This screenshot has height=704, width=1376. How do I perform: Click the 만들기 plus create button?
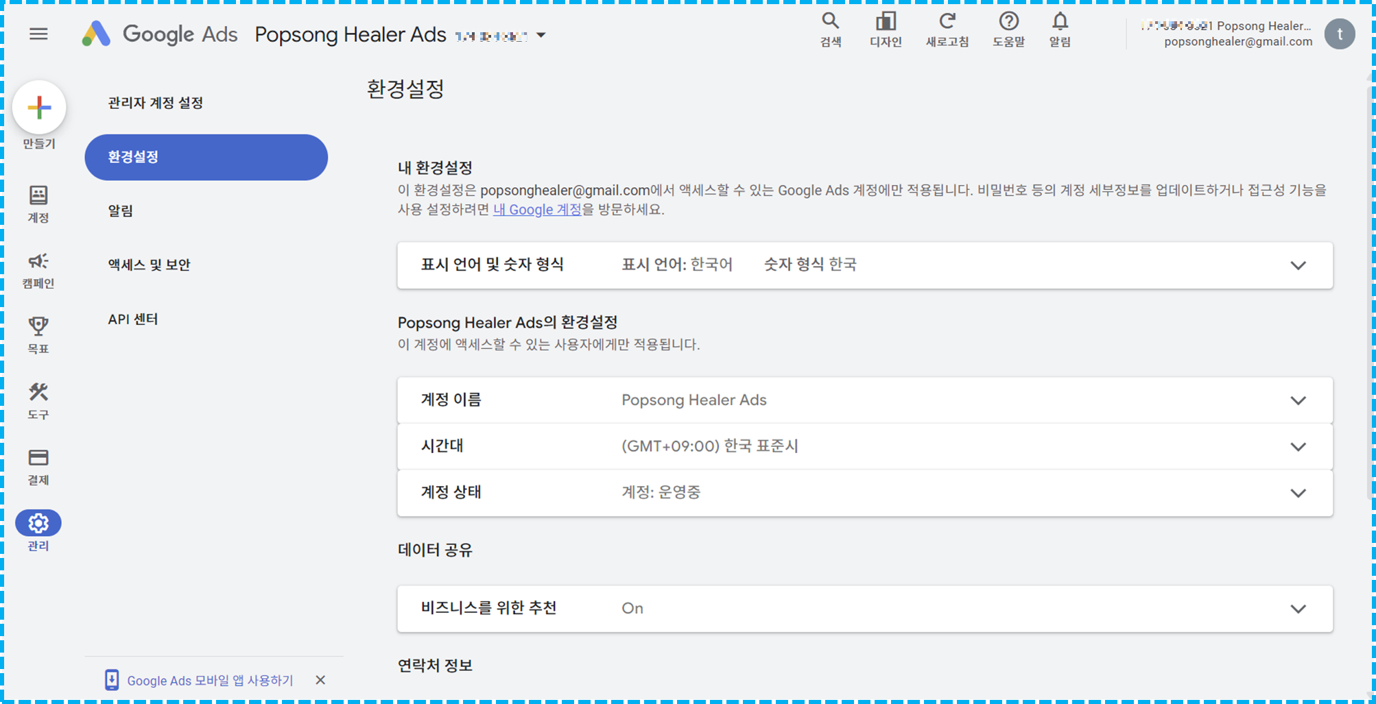(x=39, y=107)
